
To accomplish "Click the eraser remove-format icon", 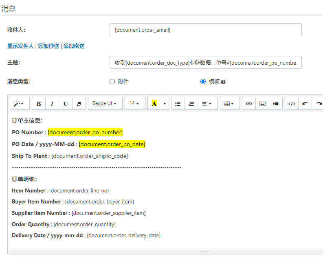I will click(79, 103).
